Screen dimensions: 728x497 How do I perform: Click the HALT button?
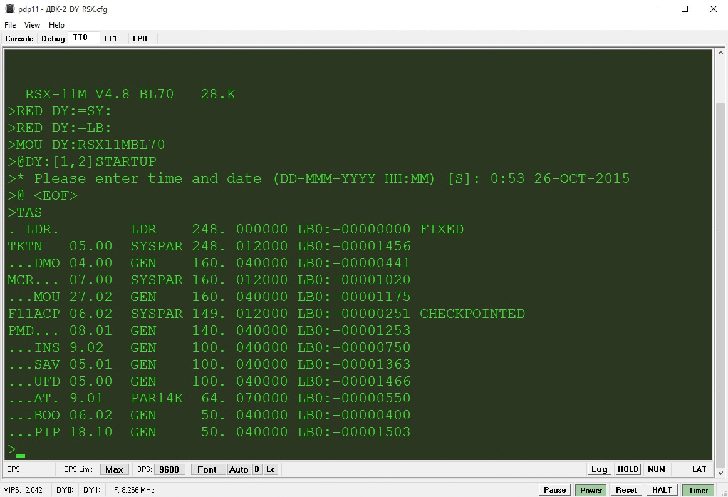(x=662, y=490)
